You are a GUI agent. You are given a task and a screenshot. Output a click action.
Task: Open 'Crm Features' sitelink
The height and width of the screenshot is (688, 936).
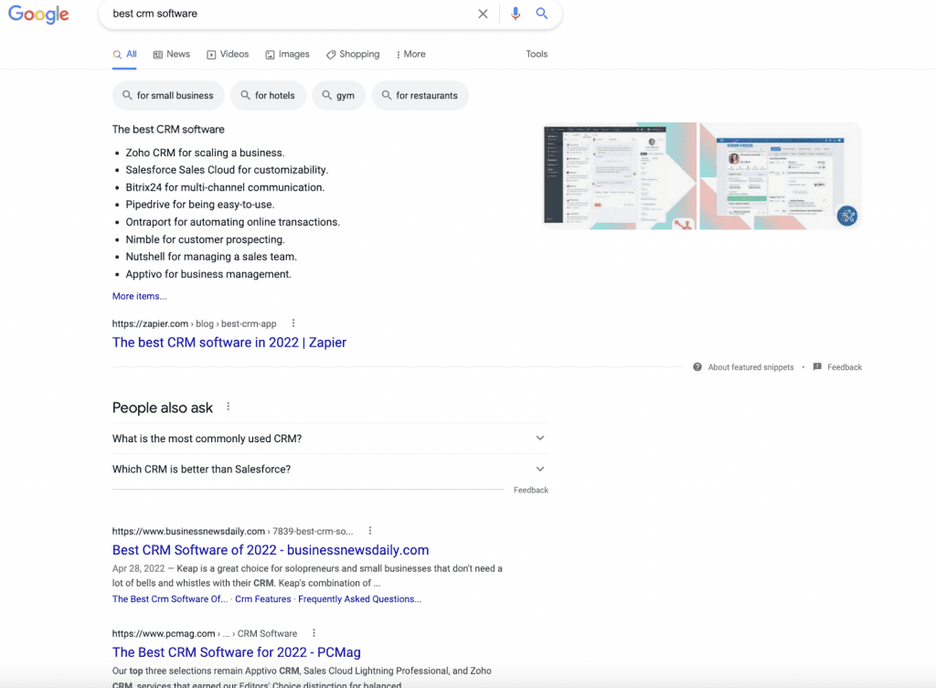pos(263,599)
